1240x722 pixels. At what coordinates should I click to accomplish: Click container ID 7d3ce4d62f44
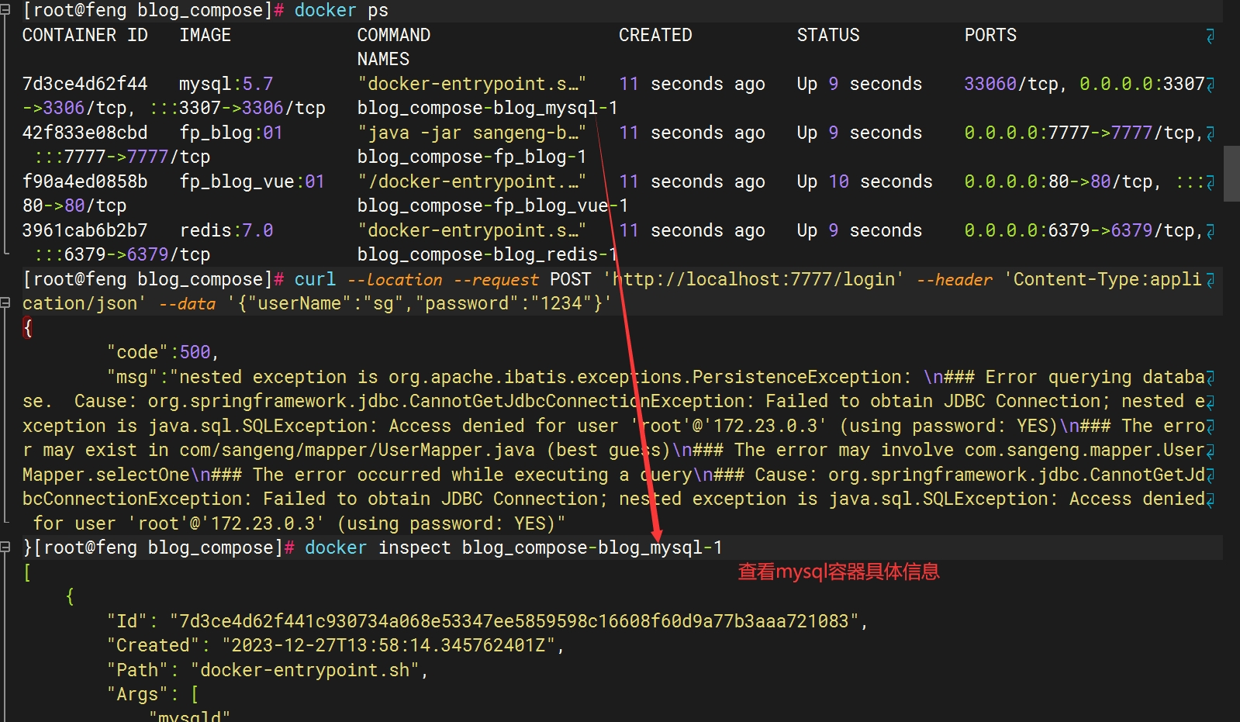pos(85,84)
